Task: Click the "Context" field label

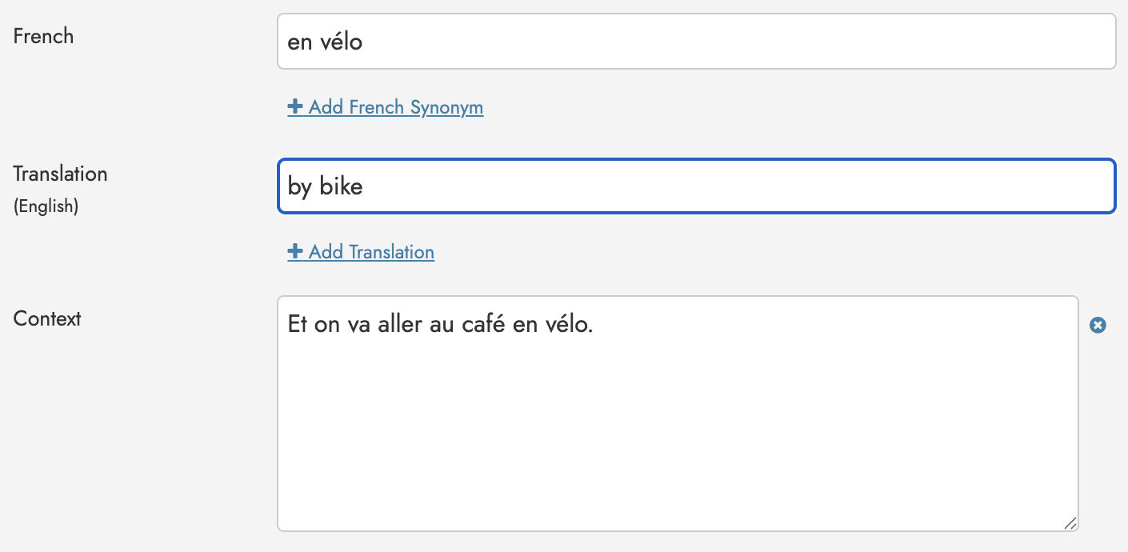Action: [x=47, y=318]
